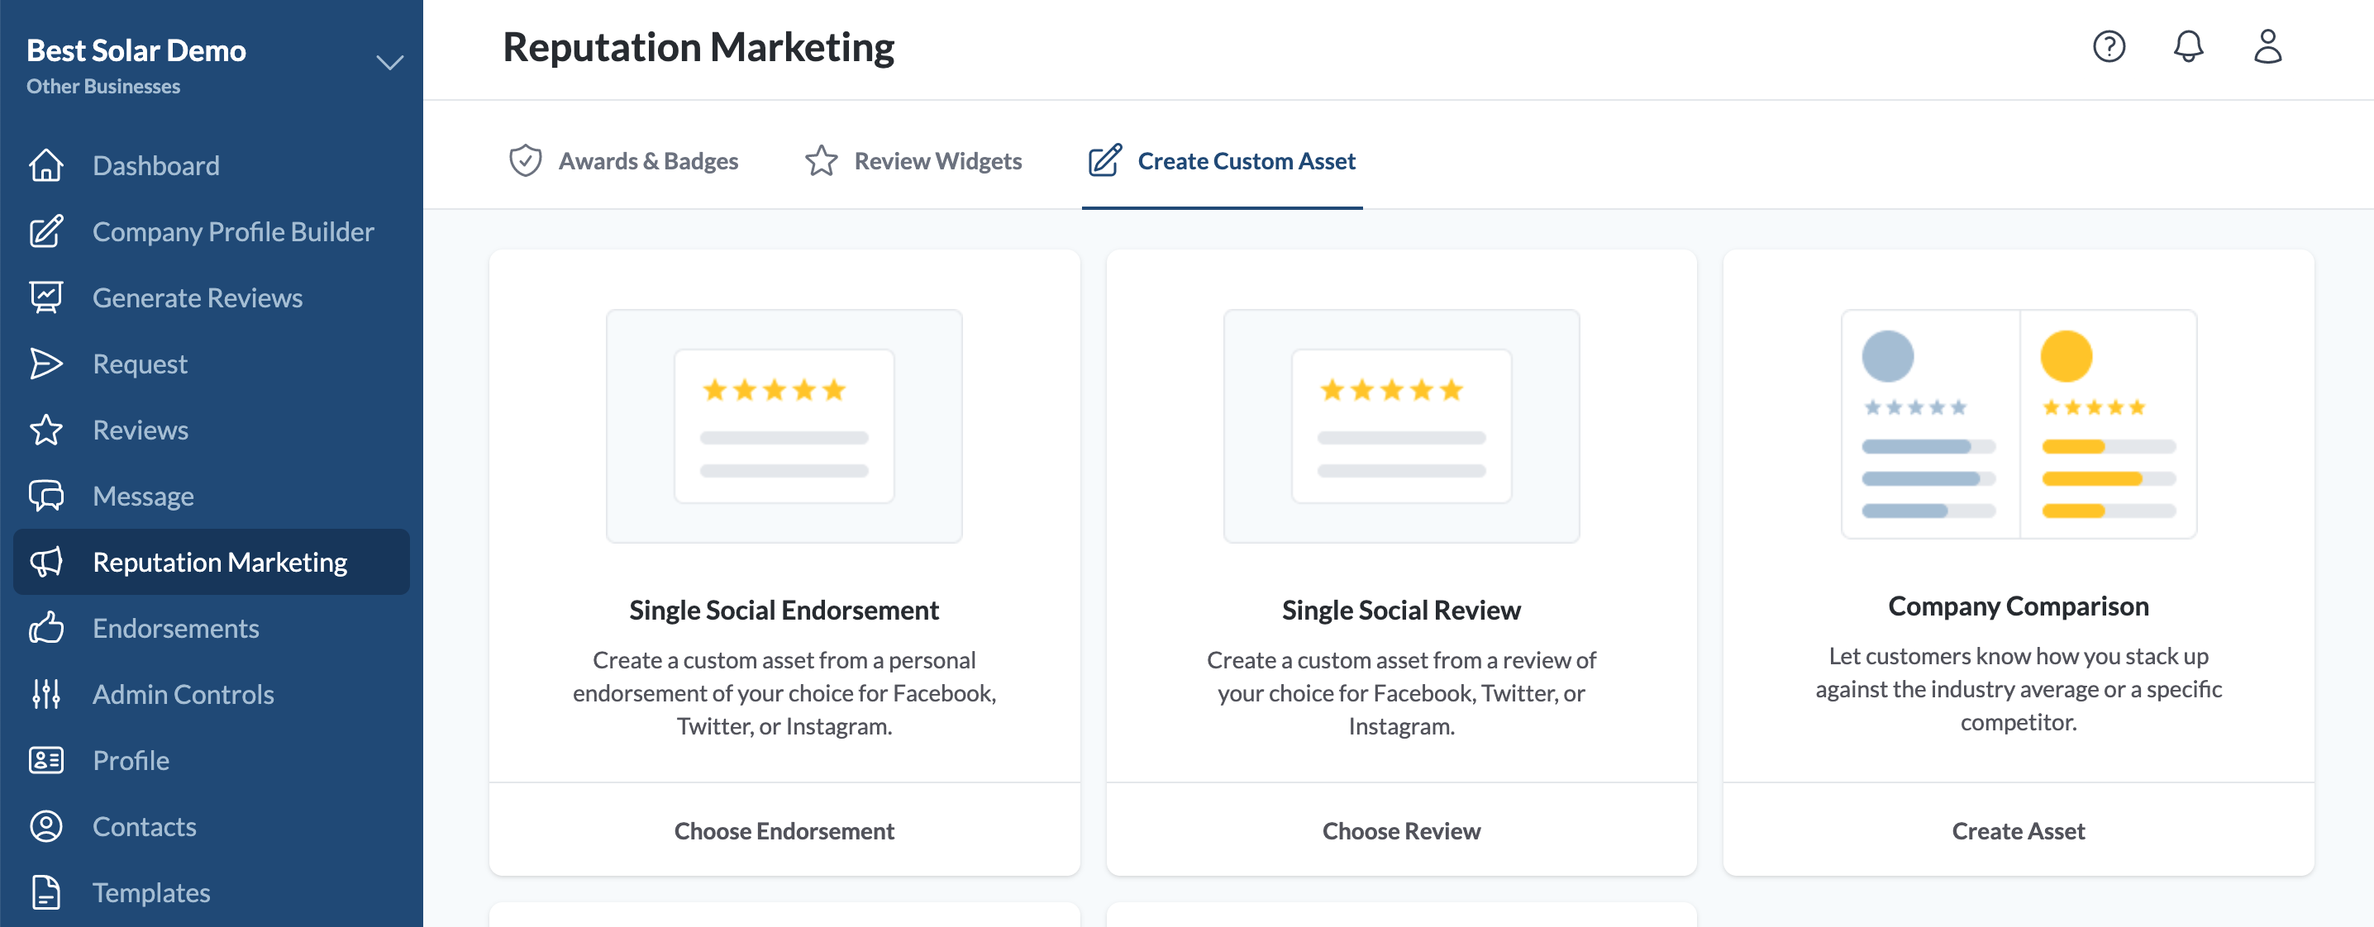The image size is (2374, 927).
Task: Click Create Asset under Company Comparison
Action: point(2019,830)
